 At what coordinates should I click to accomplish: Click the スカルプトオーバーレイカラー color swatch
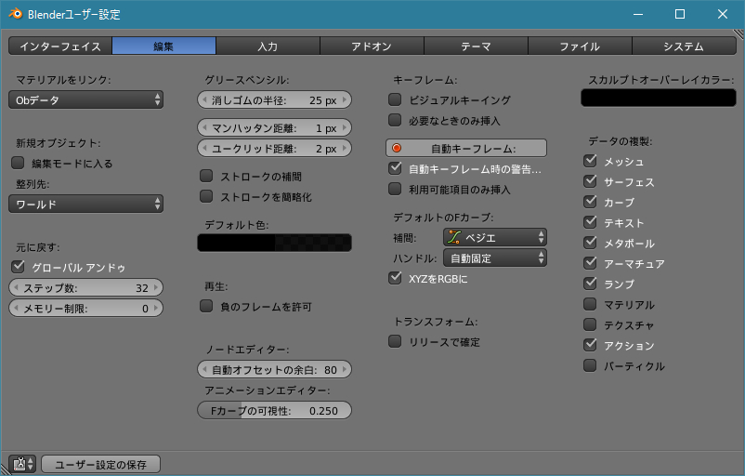coord(659,98)
